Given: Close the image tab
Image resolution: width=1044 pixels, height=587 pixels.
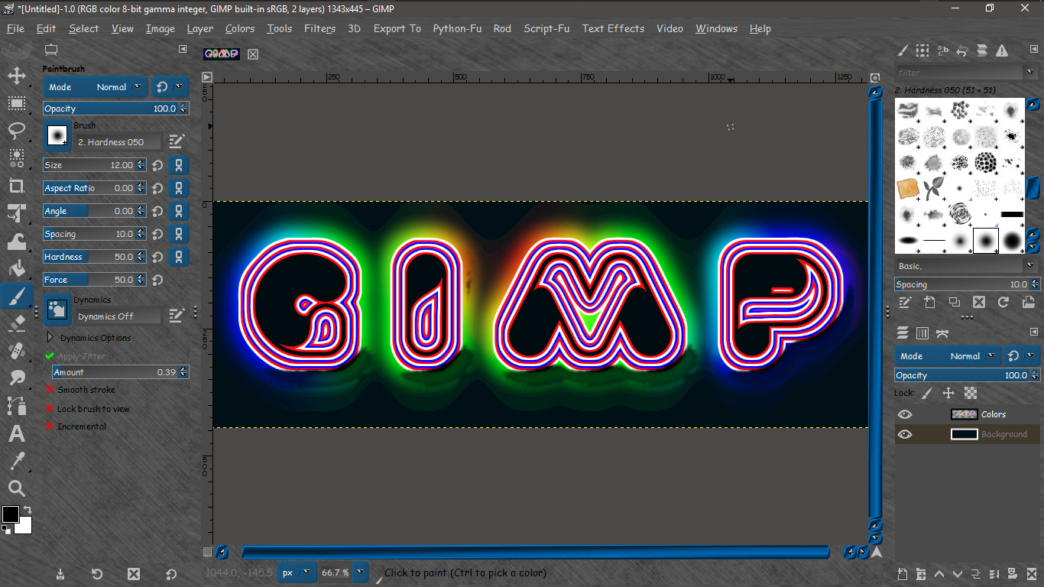Looking at the screenshot, I should pos(253,54).
